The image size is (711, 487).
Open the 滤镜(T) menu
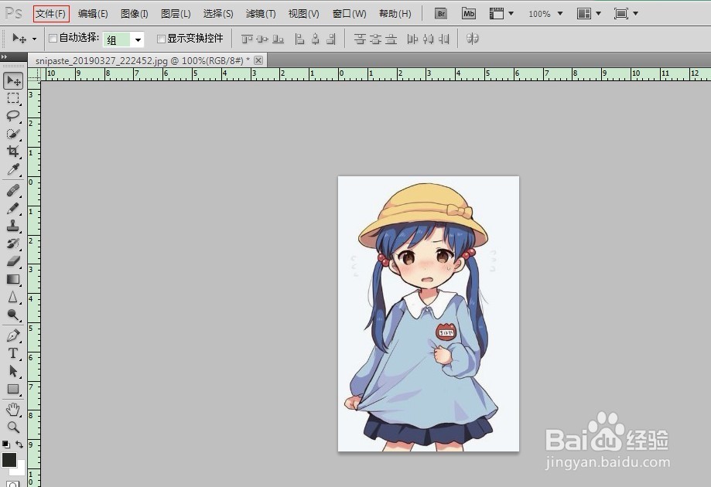[261, 14]
